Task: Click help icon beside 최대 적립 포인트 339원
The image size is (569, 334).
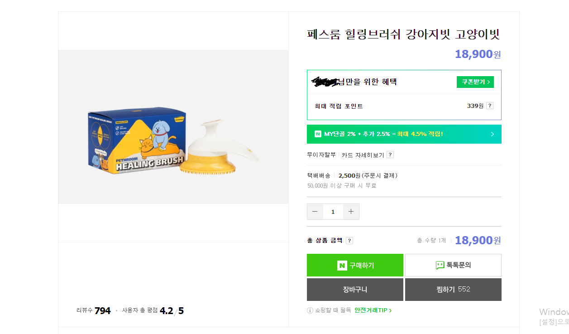Action: [490, 106]
